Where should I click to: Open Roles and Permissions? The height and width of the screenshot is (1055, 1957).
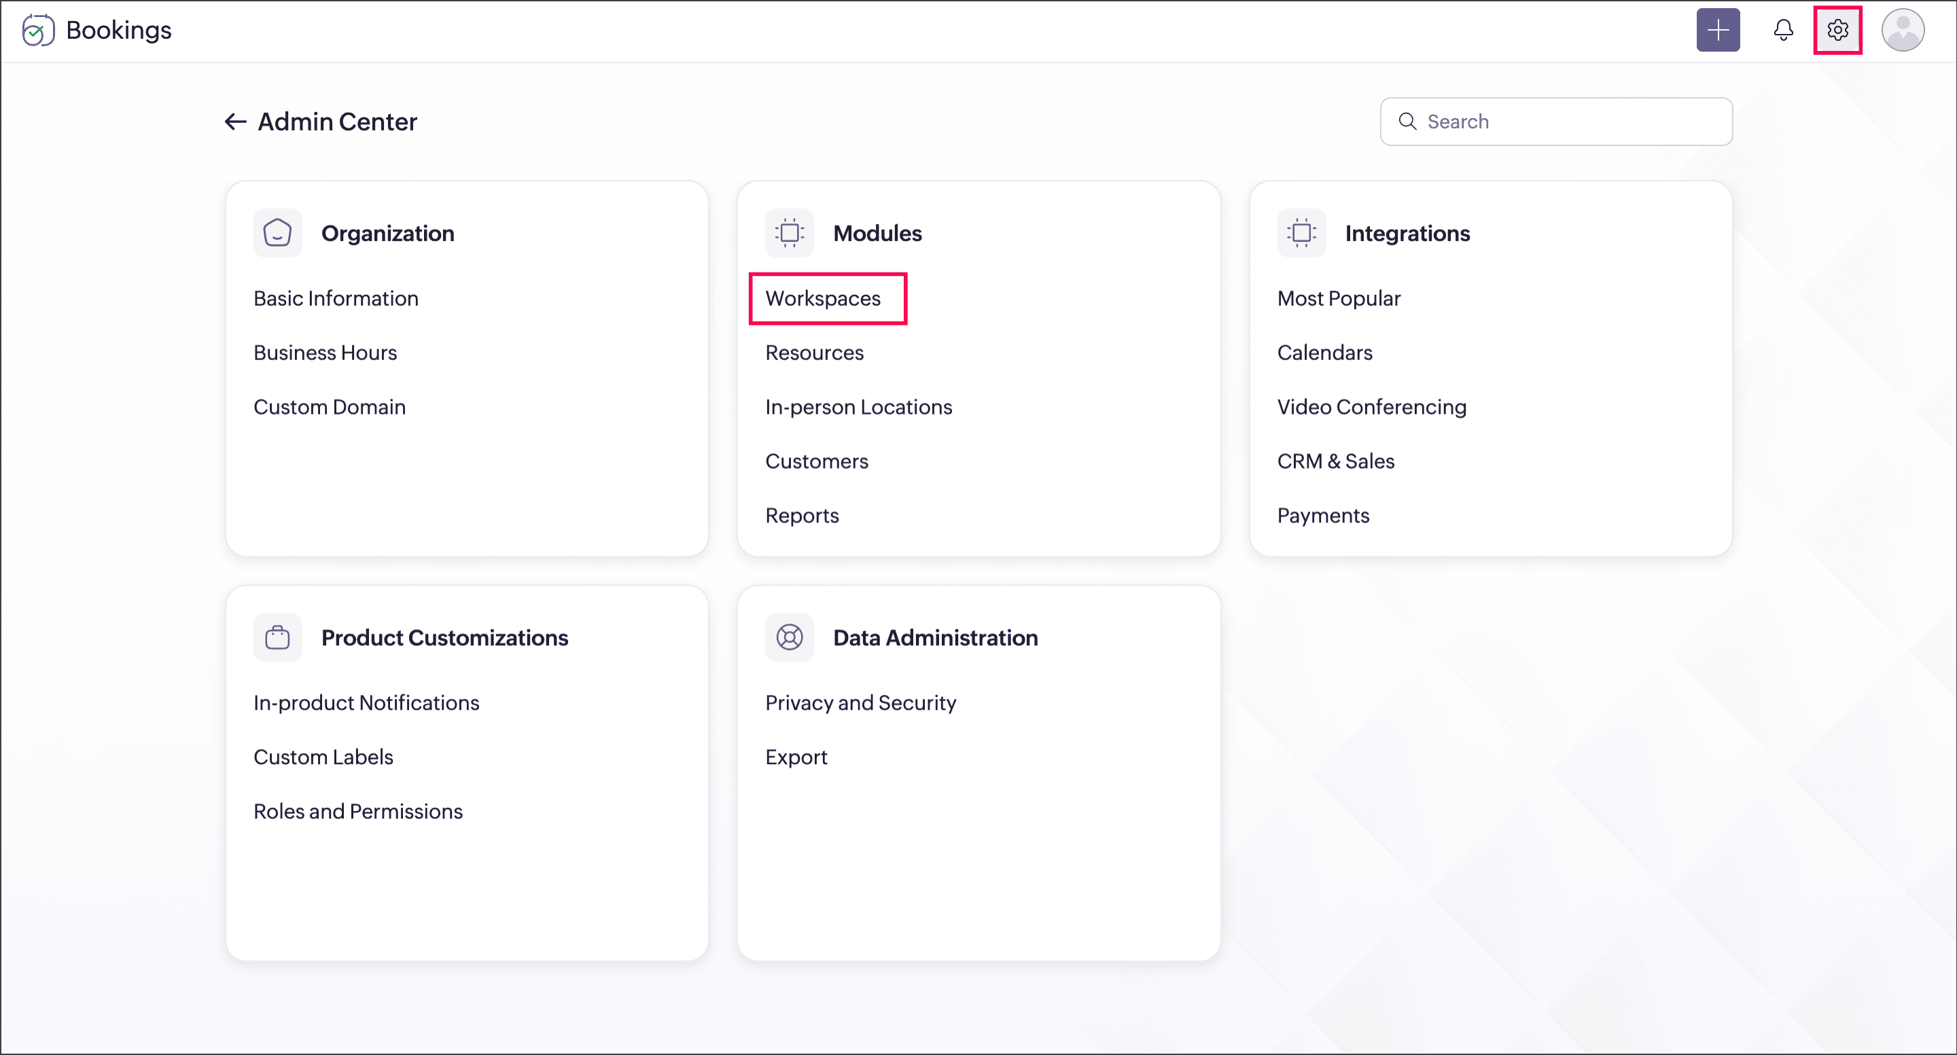point(358,811)
